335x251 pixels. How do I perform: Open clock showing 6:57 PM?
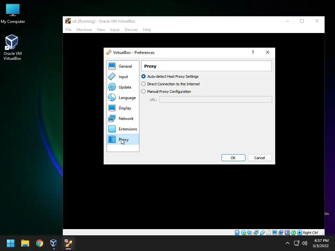click(321, 243)
